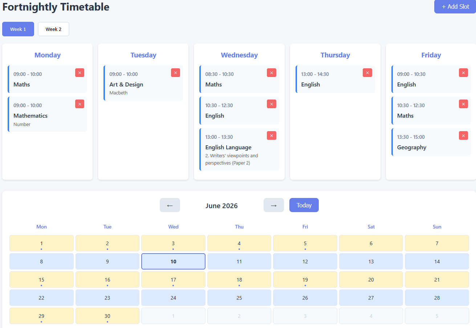
Task: Click the Fortnightly Timetable title
Action: (56, 7)
